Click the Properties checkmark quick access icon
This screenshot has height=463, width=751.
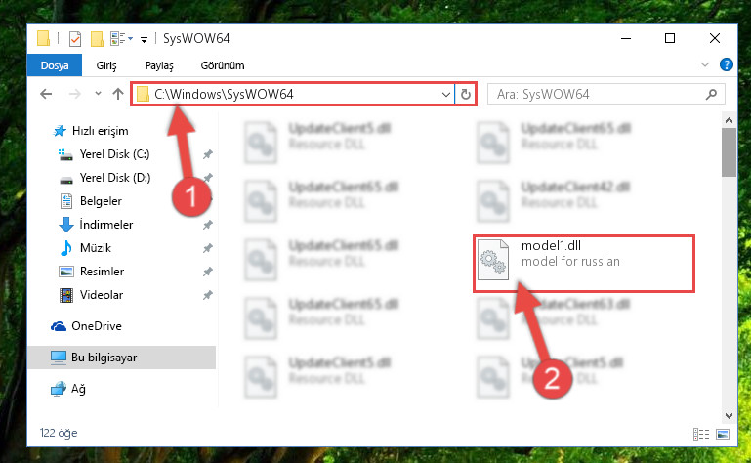pyautogui.click(x=75, y=39)
